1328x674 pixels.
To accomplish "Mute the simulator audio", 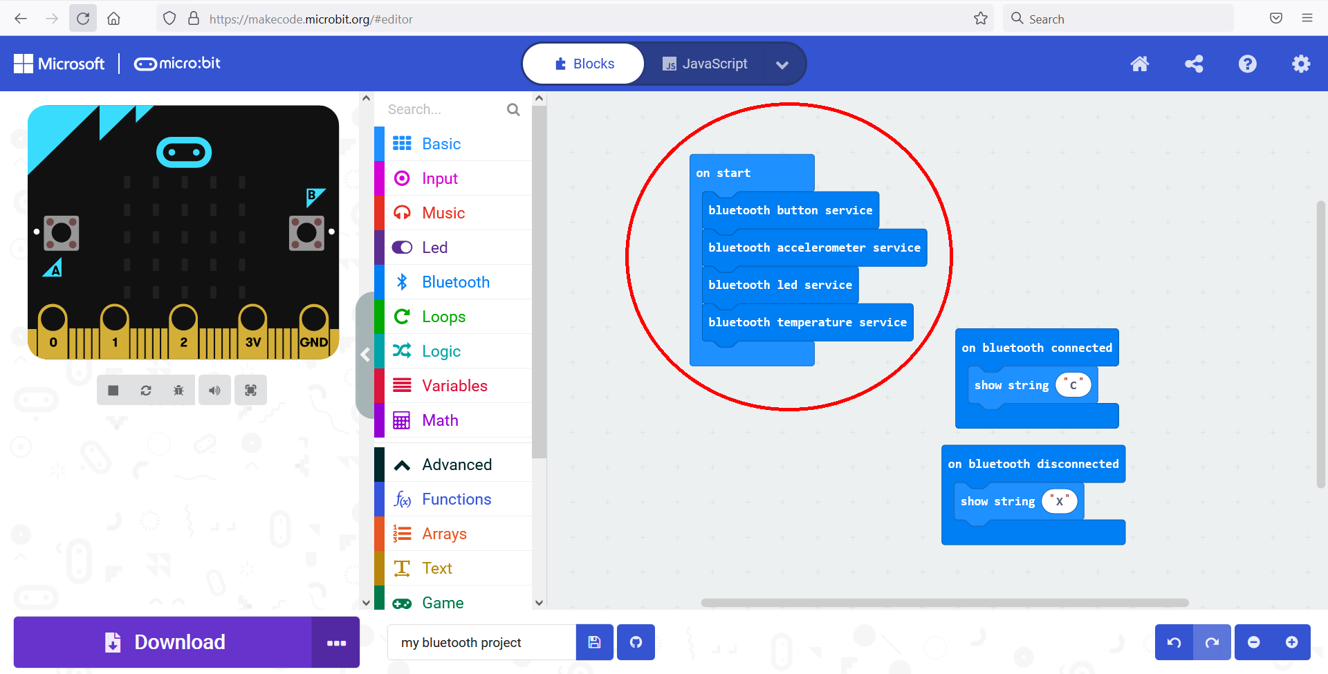I will pos(215,391).
